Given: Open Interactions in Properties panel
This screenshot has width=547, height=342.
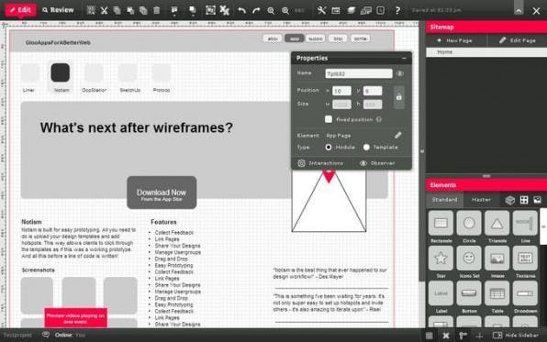Looking at the screenshot, I should 320,163.
